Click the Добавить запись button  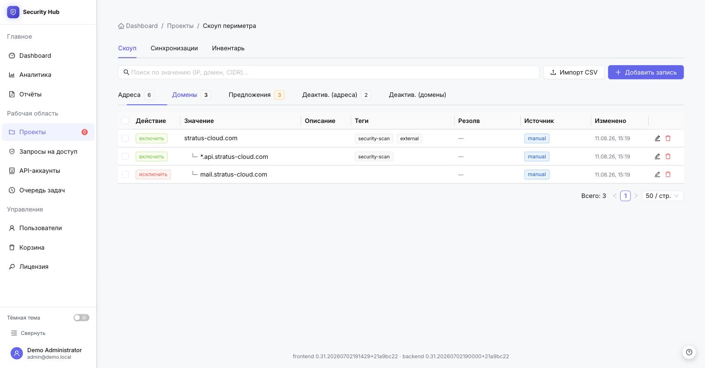(x=646, y=72)
